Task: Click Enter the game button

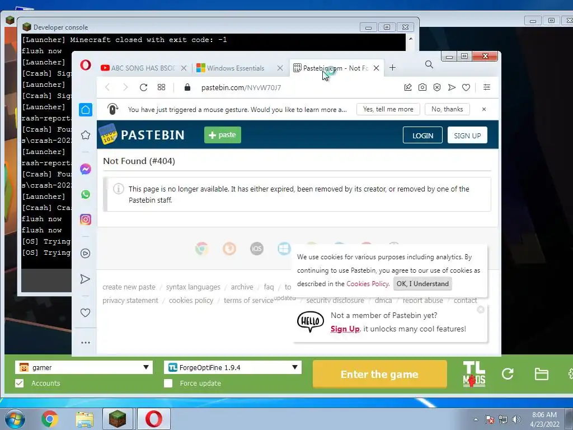Action: pos(380,374)
